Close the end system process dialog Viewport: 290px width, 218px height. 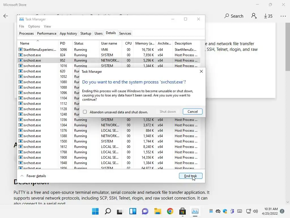[x=201, y=71]
